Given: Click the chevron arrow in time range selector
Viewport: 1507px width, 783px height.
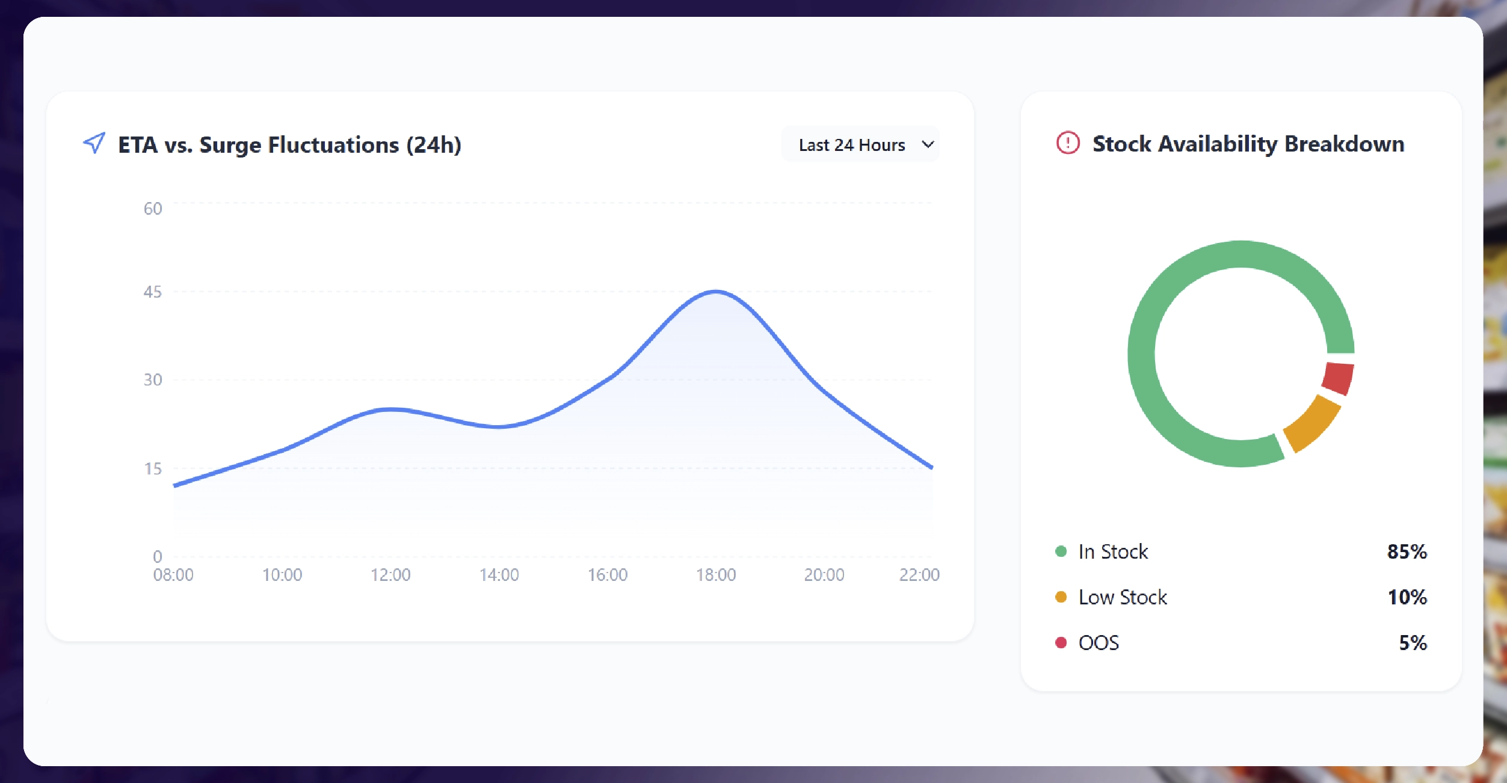Looking at the screenshot, I should click(928, 145).
